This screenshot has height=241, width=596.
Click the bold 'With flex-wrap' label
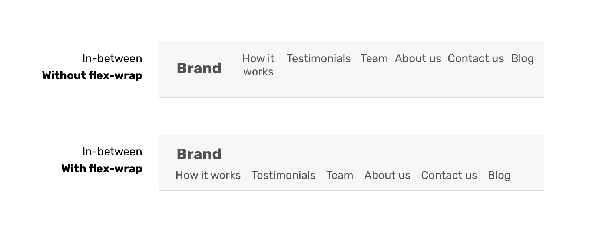tap(102, 169)
